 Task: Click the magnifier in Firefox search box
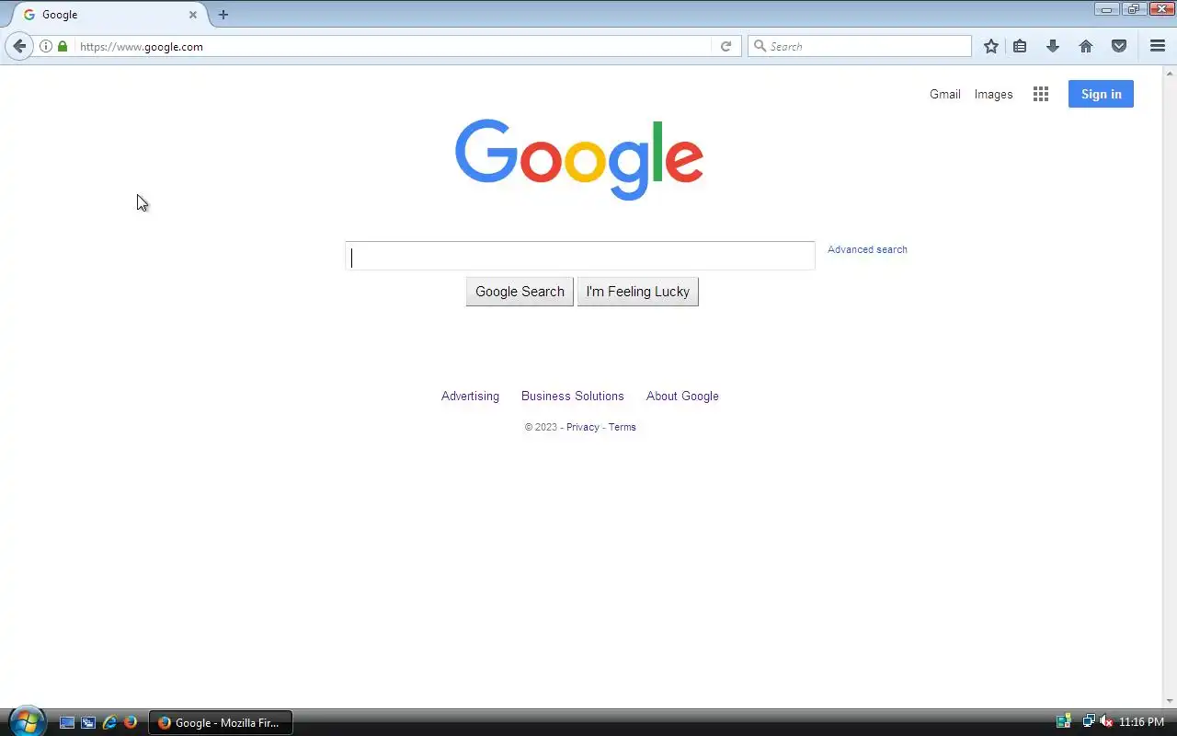(760, 46)
